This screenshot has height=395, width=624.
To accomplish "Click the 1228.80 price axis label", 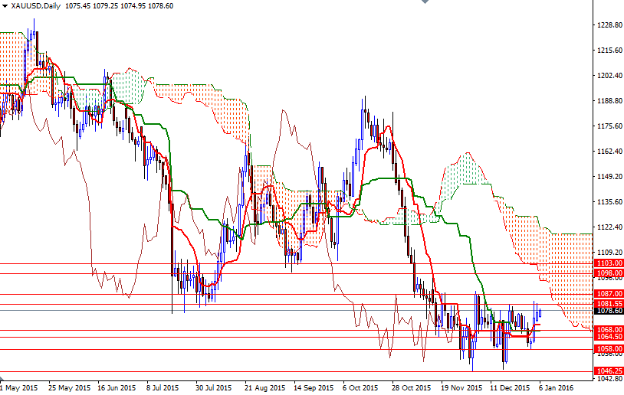I will click(x=609, y=25).
